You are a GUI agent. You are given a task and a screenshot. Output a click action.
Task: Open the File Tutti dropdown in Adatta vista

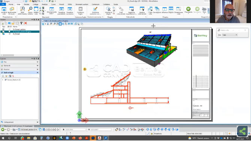click(230, 35)
